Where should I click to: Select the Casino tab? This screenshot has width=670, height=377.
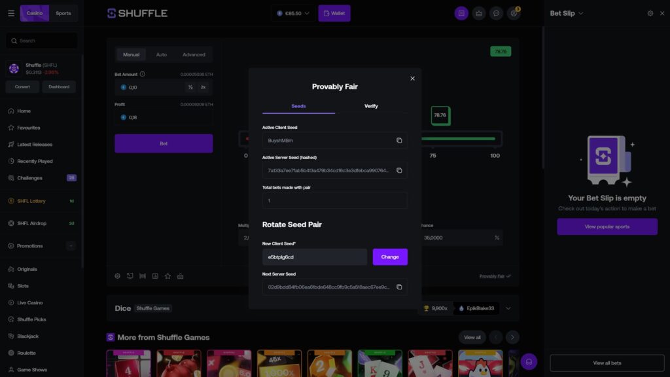tap(35, 13)
